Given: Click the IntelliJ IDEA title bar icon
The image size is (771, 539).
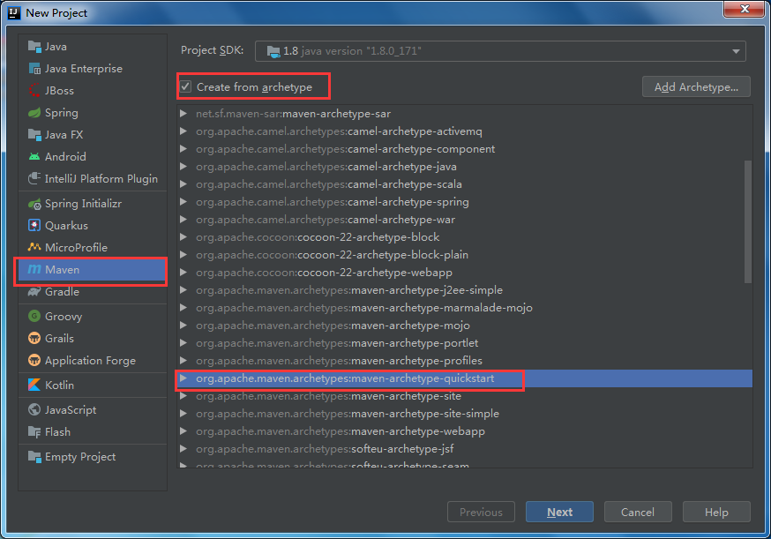Looking at the screenshot, I should point(14,12).
